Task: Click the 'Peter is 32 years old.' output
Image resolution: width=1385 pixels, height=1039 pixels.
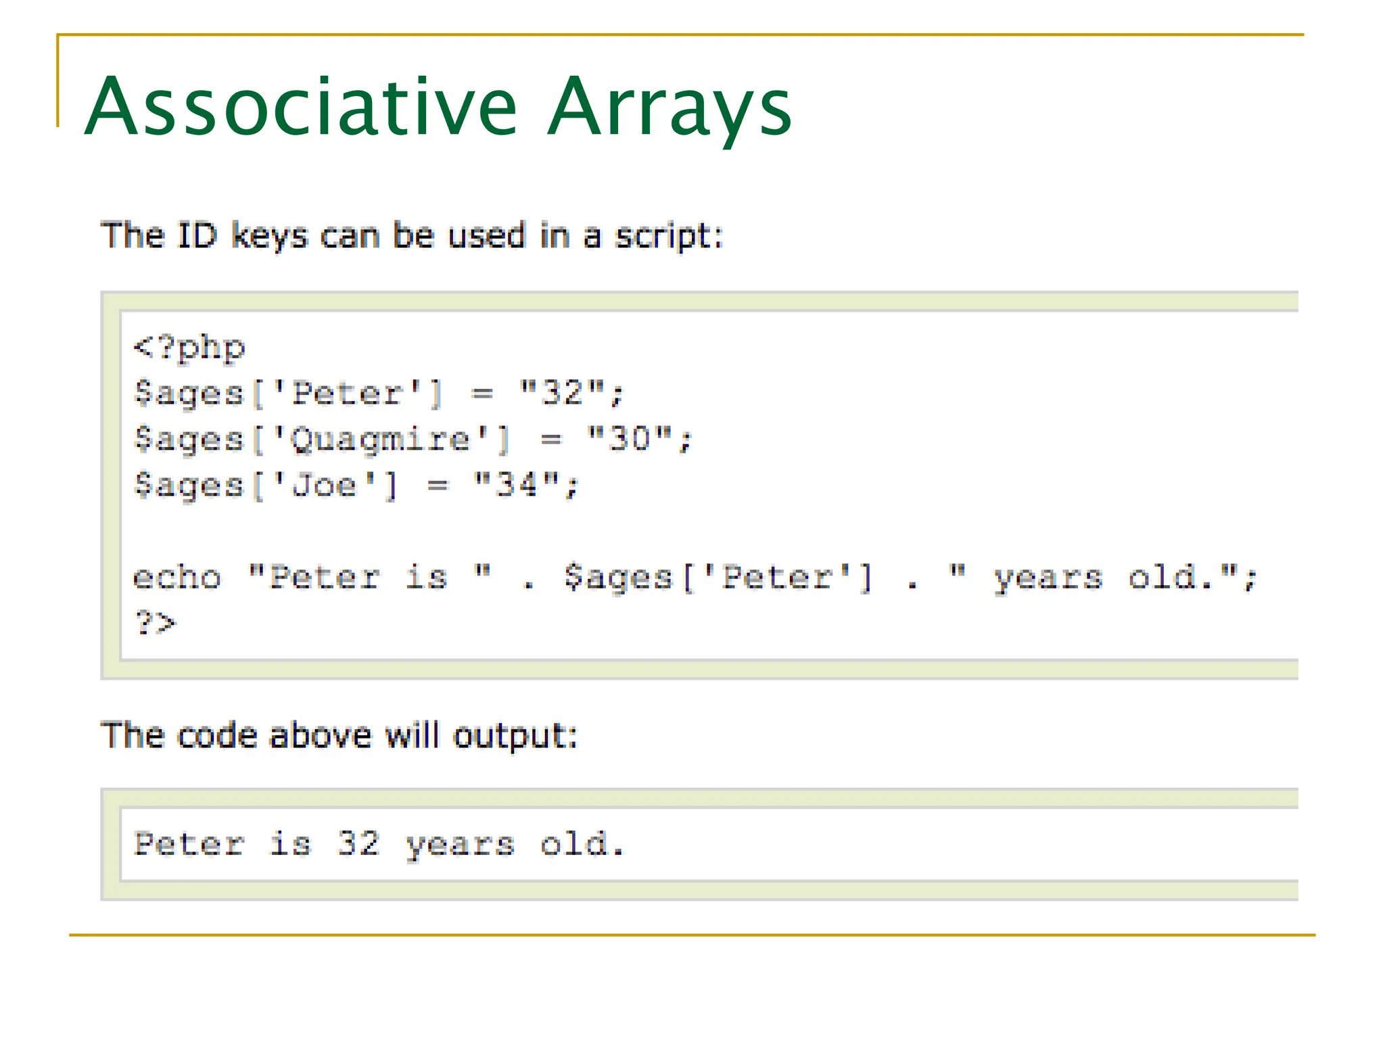Action: 379,844
